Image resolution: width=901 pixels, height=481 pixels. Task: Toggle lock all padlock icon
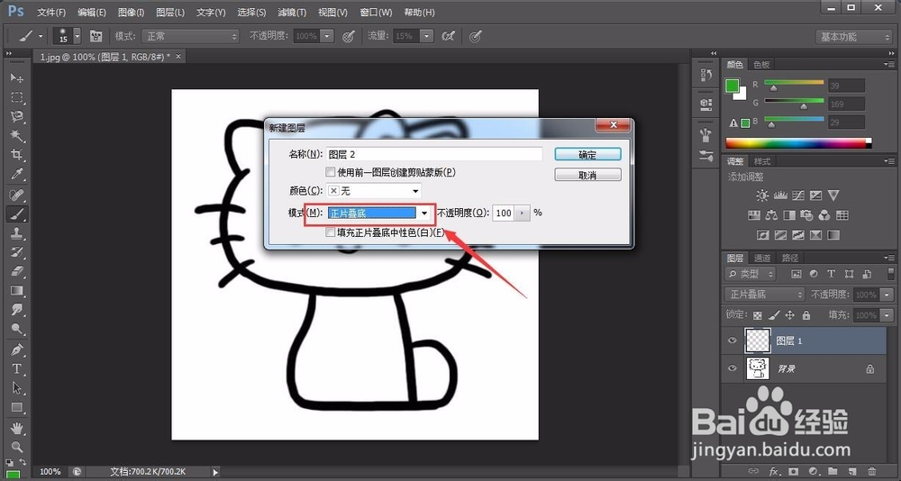pyautogui.click(x=805, y=315)
